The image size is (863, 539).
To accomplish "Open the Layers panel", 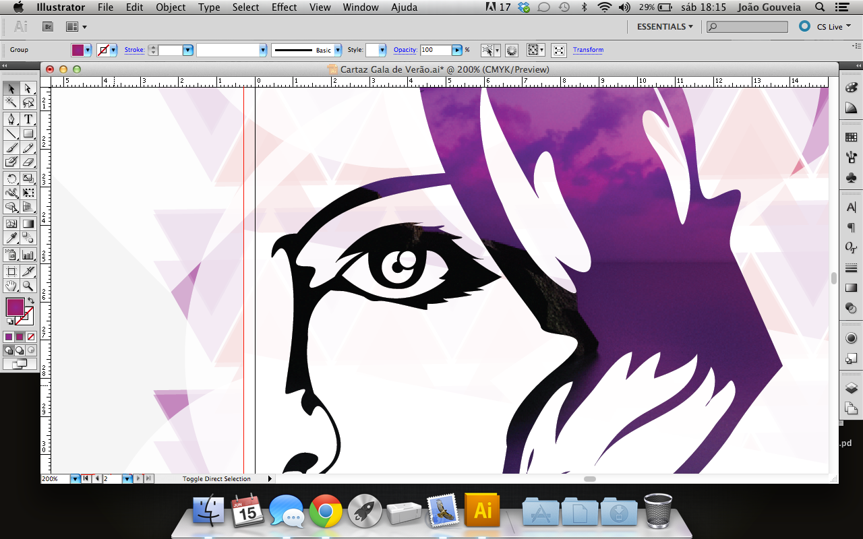I will (851, 388).
